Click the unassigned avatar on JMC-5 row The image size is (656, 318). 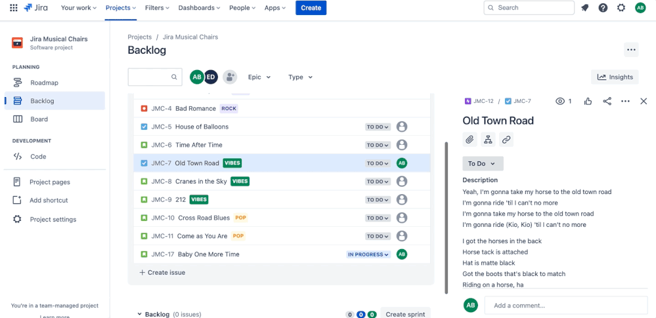tap(402, 127)
